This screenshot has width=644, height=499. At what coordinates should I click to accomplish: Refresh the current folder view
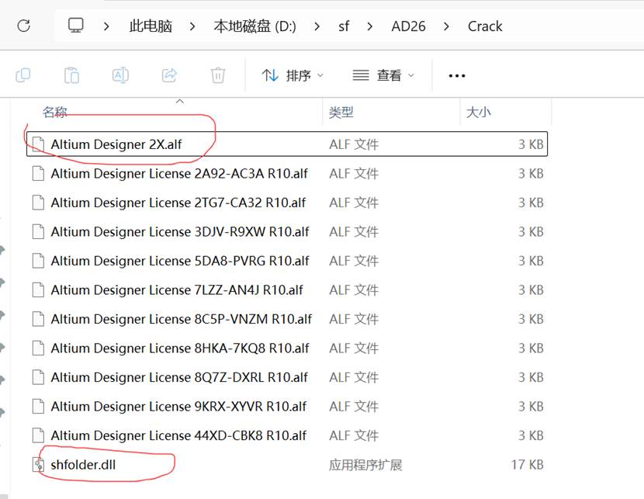pos(24,26)
